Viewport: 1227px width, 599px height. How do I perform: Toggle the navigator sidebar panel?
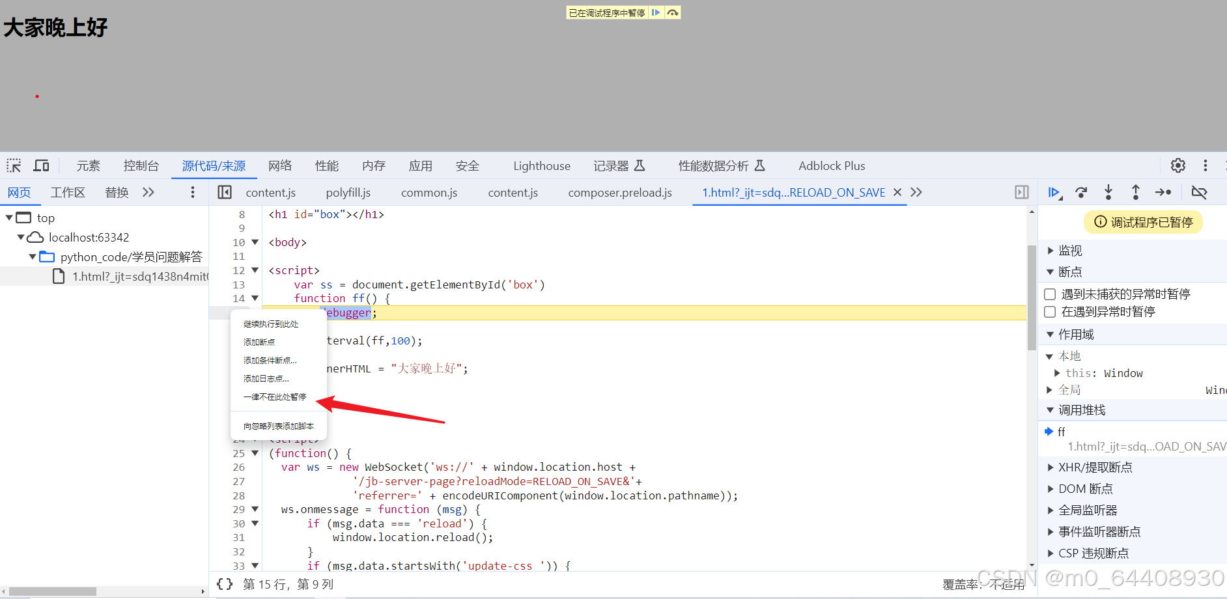click(225, 192)
